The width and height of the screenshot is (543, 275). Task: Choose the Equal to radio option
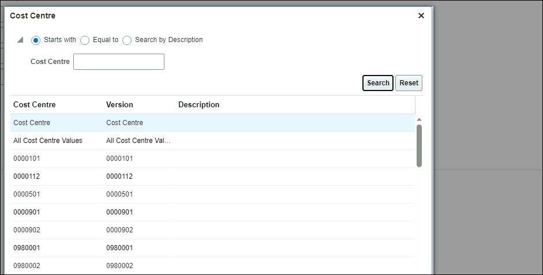[x=85, y=40]
